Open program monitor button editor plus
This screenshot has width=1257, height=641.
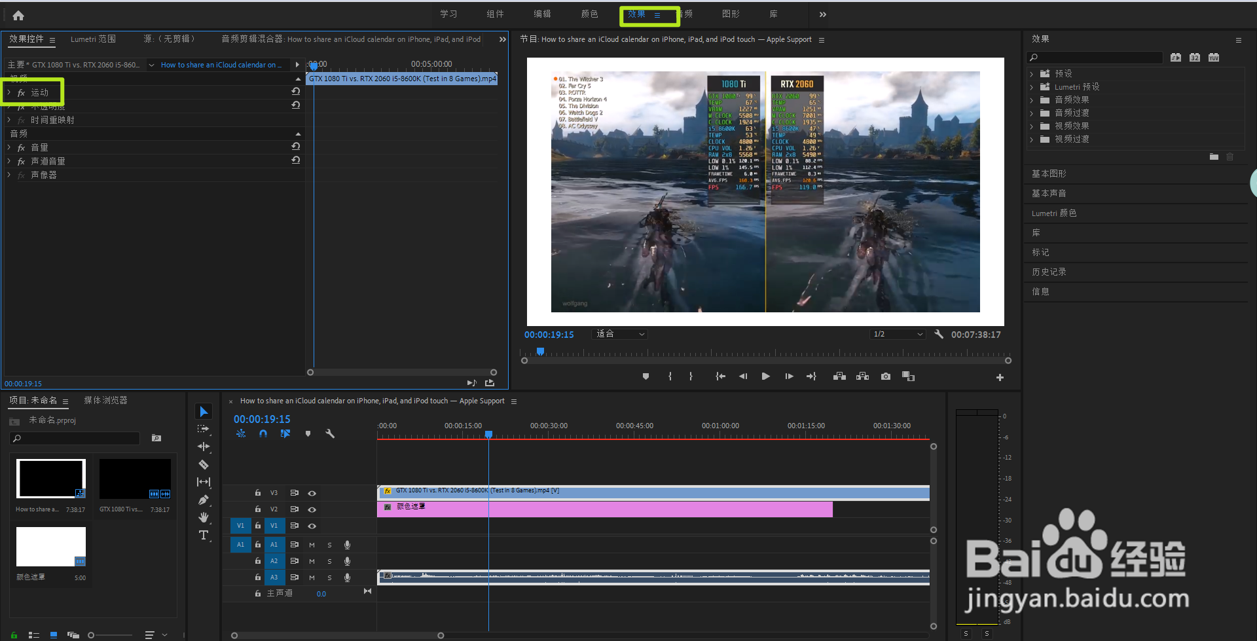point(1000,377)
